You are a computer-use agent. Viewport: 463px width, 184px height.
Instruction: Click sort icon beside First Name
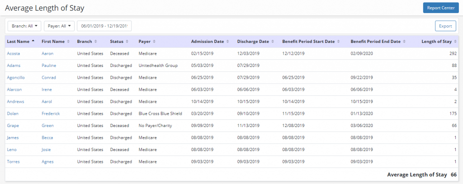(x=68, y=42)
